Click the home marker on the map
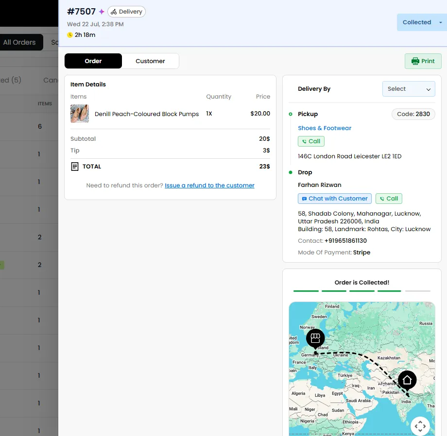 point(407,380)
